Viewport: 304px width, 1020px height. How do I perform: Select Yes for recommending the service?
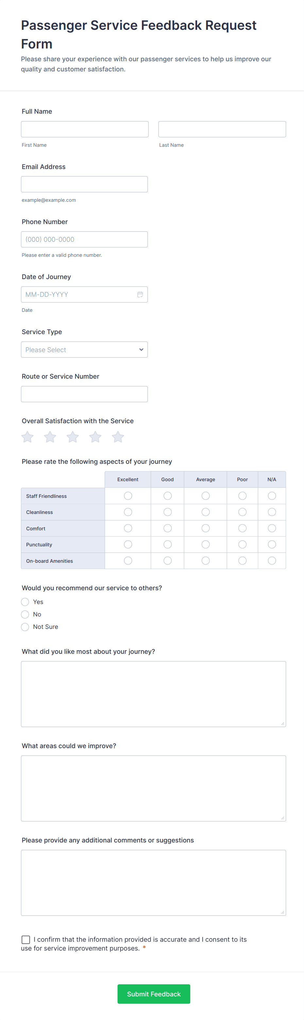click(25, 602)
